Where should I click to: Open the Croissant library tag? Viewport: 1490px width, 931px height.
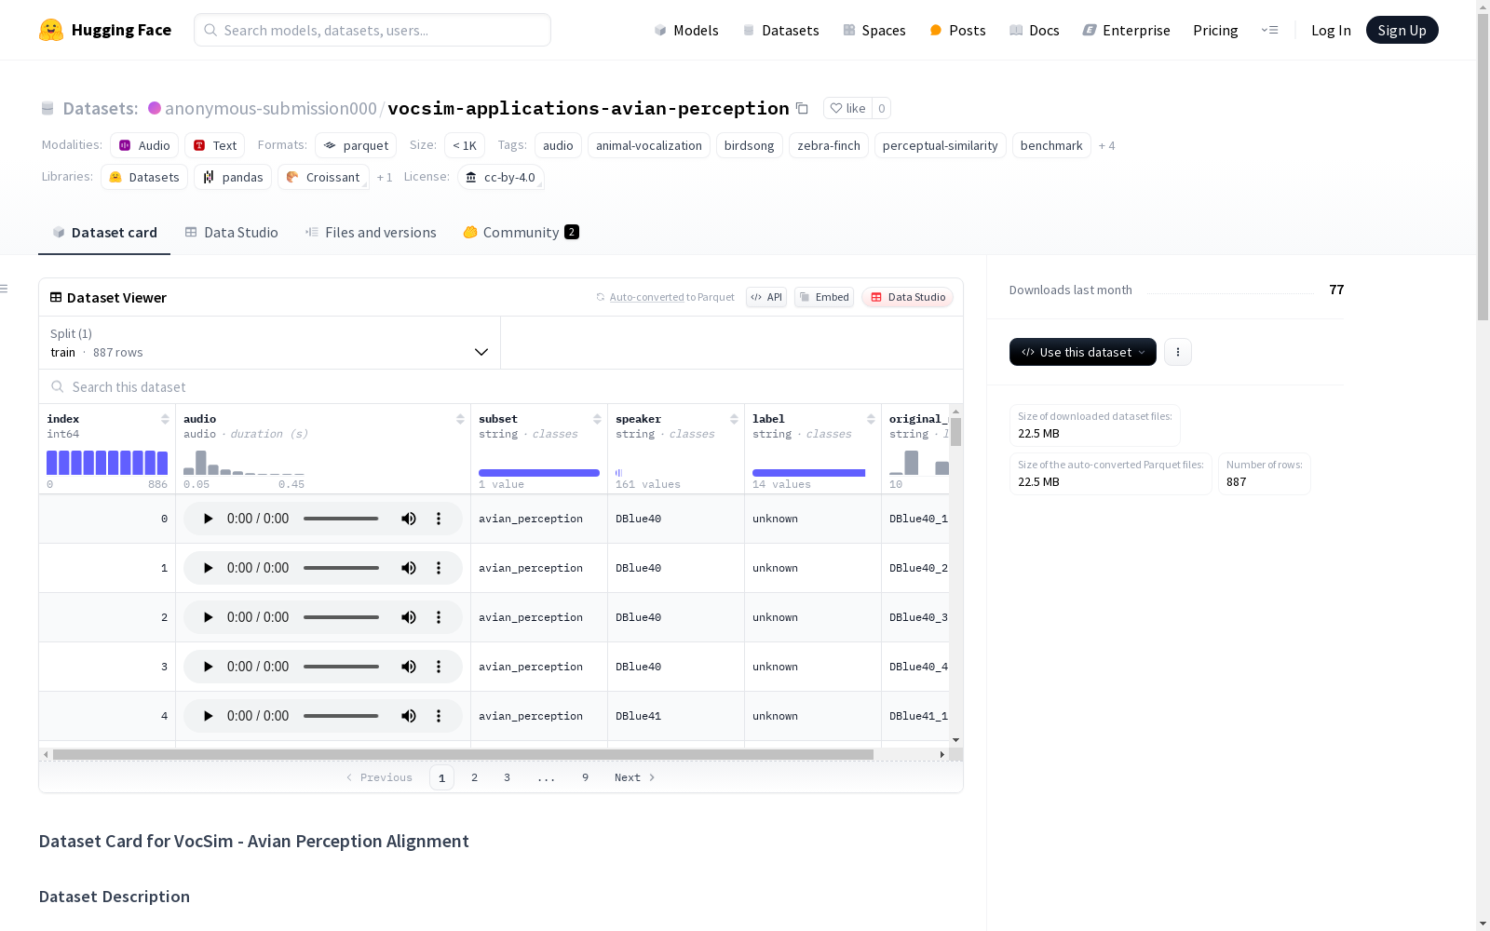click(x=323, y=177)
